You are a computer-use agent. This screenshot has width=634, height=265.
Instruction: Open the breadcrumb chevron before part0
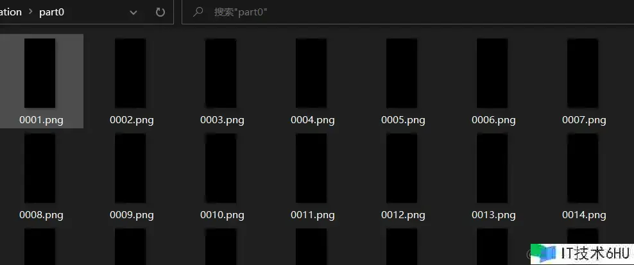tap(30, 12)
